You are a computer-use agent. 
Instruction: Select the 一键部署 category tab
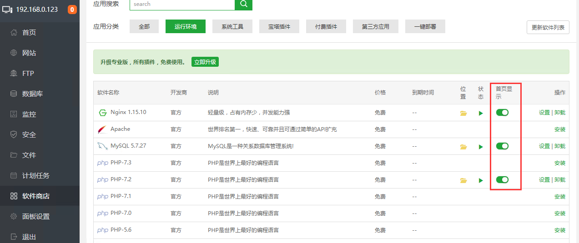[x=425, y=26]
